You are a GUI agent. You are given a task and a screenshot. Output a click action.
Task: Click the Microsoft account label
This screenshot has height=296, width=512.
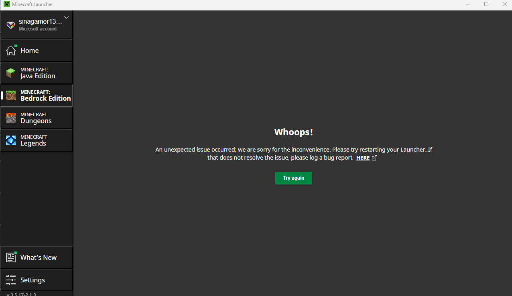[38, 29]
